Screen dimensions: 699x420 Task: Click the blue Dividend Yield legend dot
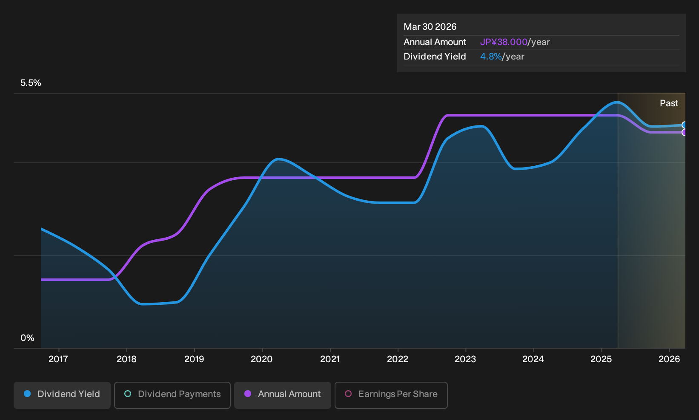(27, 394)
